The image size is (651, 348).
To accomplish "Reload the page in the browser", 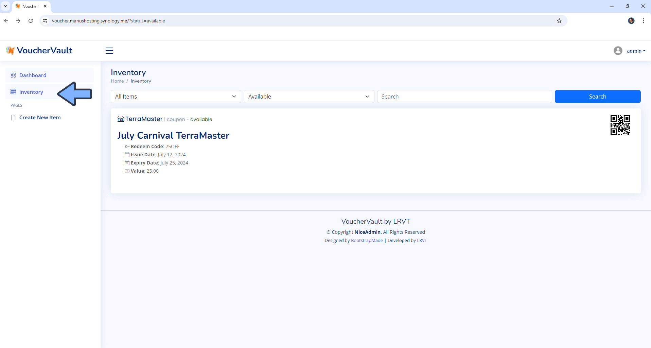I will (31, 21).
